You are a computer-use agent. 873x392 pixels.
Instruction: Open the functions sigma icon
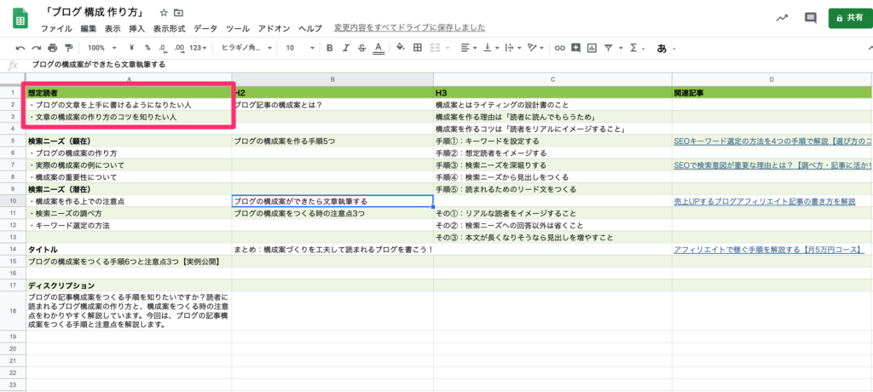pyautogui.click(x=633, y=48)
